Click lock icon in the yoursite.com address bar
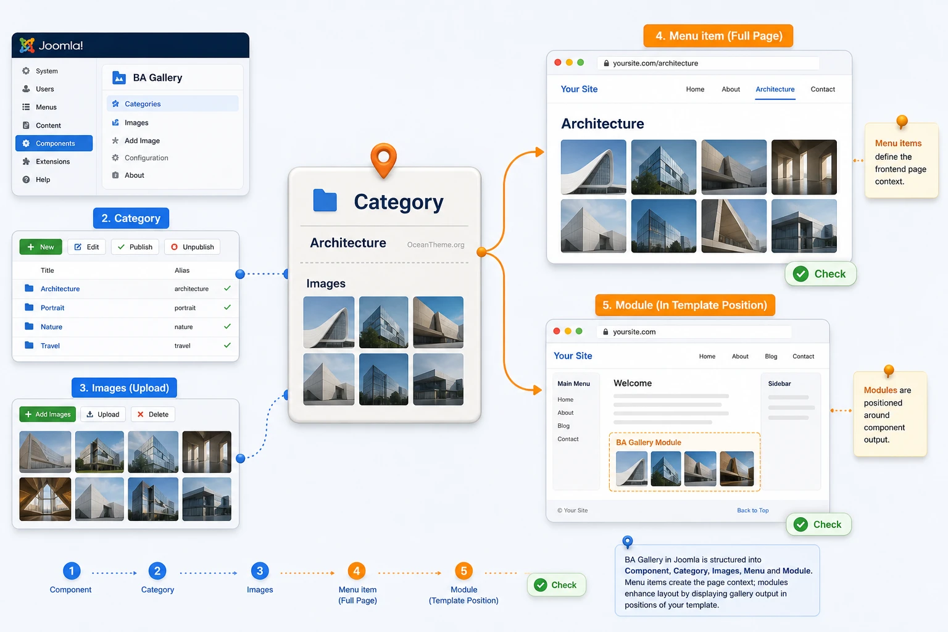 click(606, 332)
